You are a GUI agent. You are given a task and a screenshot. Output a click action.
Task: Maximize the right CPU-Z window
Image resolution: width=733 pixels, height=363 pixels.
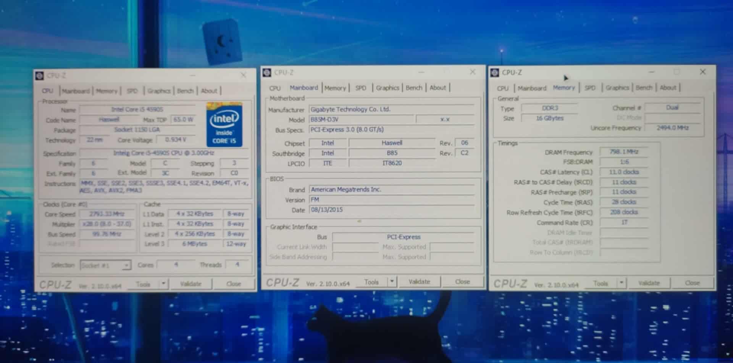[676, 72]
